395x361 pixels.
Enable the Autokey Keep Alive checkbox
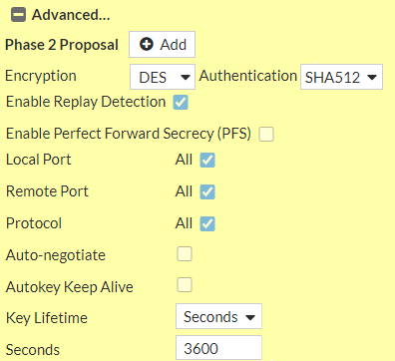(185, 285)
